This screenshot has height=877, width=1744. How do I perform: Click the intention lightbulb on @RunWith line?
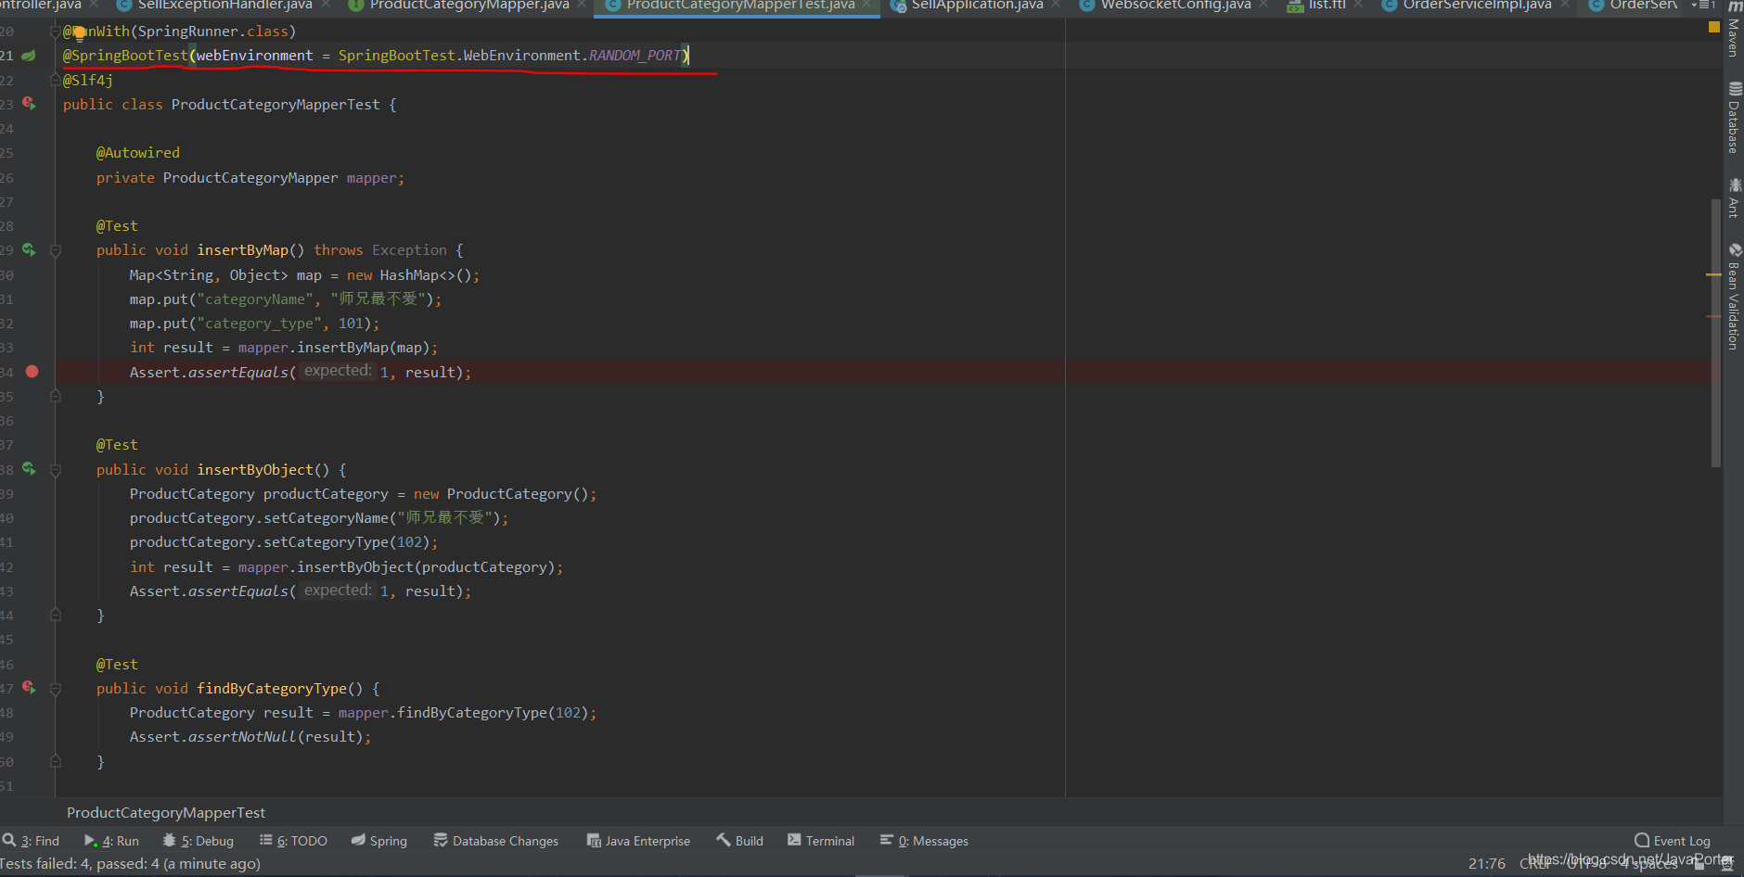tap(80, 33)
